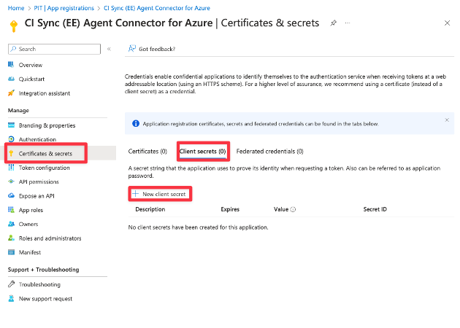The height and width of the screenshot is (328, 460).
Task: Click the Token configuration bars icon
Action: [11, 167]
